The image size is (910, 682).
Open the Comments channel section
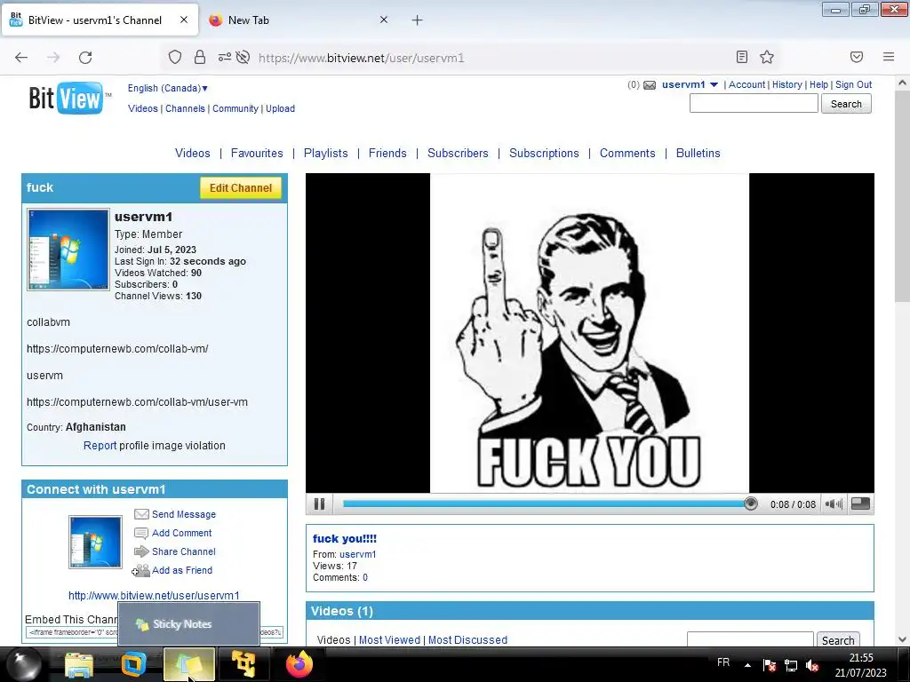point(627,153)
